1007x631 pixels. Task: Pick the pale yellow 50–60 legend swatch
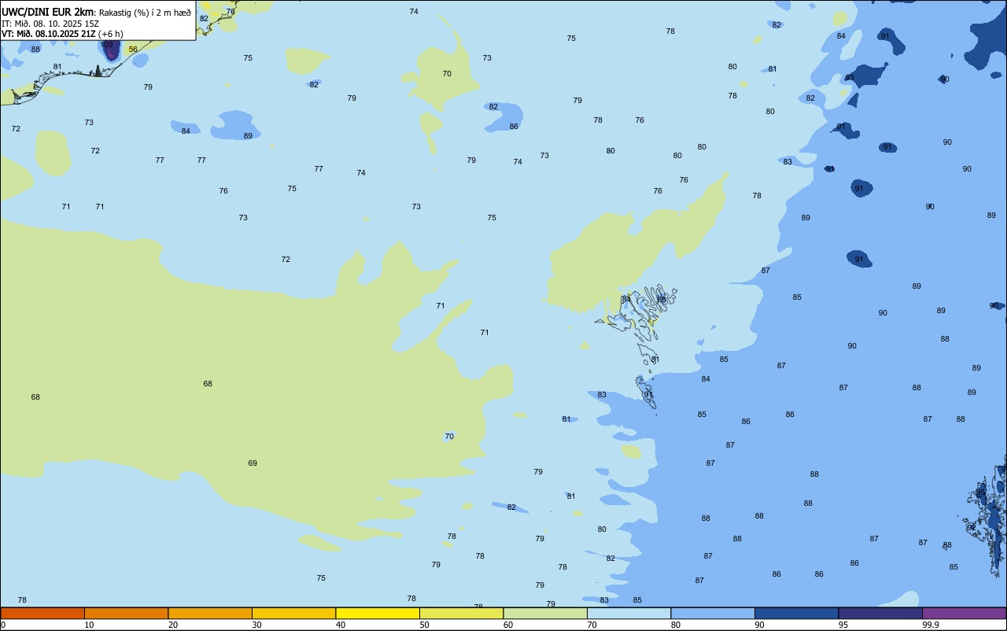click(x=461, y=613)
